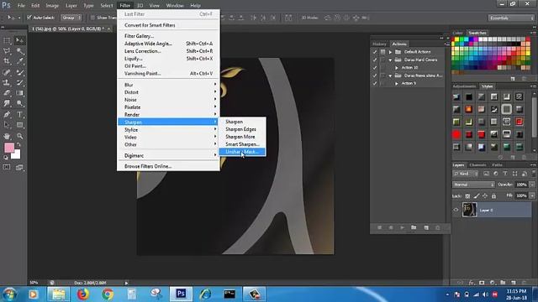538x302 pixels.
Task: Click the 50% zoom level field
Action: pyautogui.click(x=34, y=283)
